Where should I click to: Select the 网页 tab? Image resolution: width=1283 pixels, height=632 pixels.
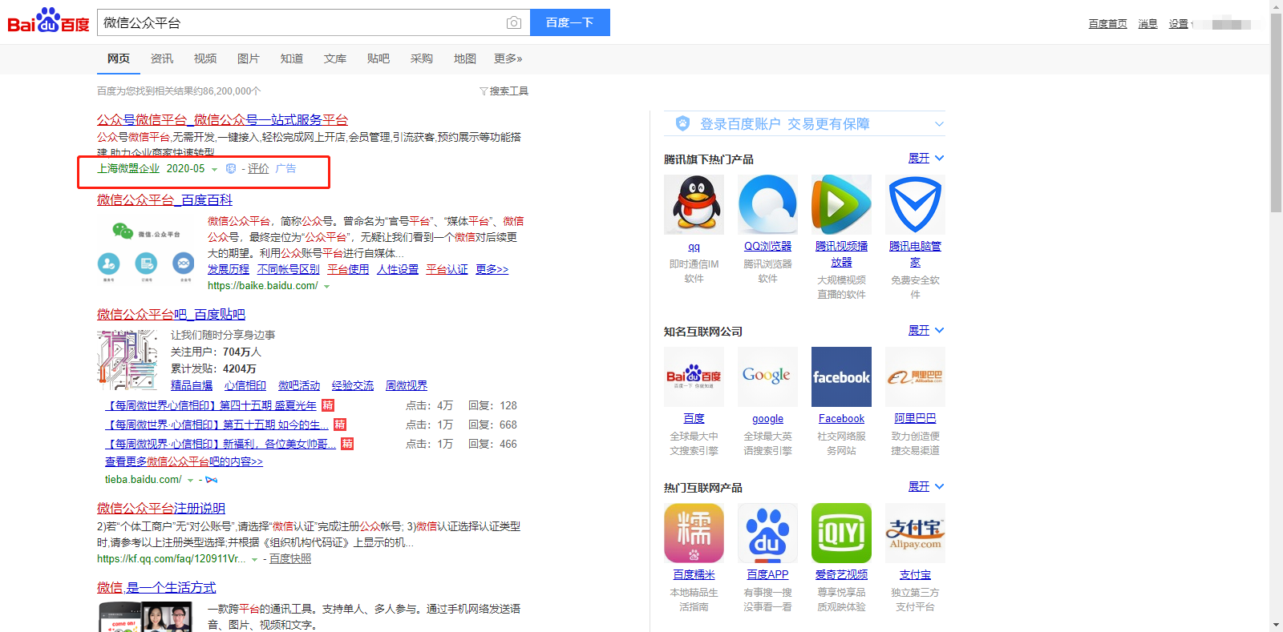[119, 58]
